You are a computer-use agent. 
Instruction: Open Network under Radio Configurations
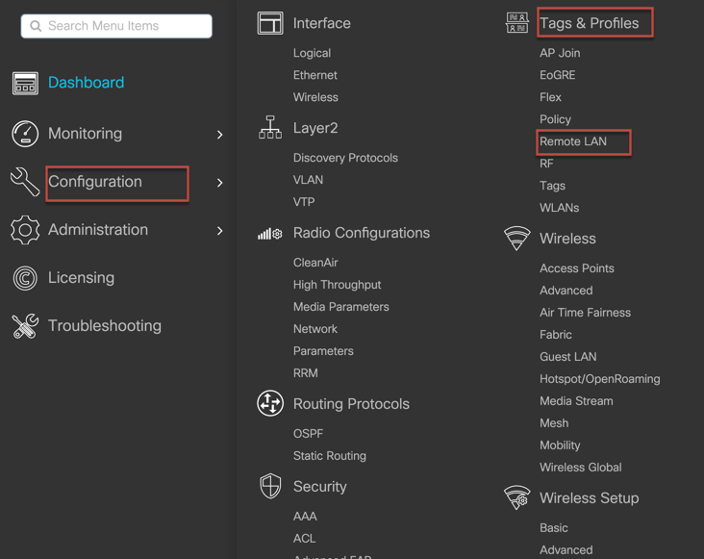(x=315, y=329)
